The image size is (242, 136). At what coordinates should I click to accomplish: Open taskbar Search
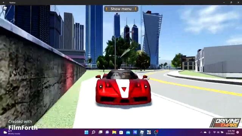93,132
